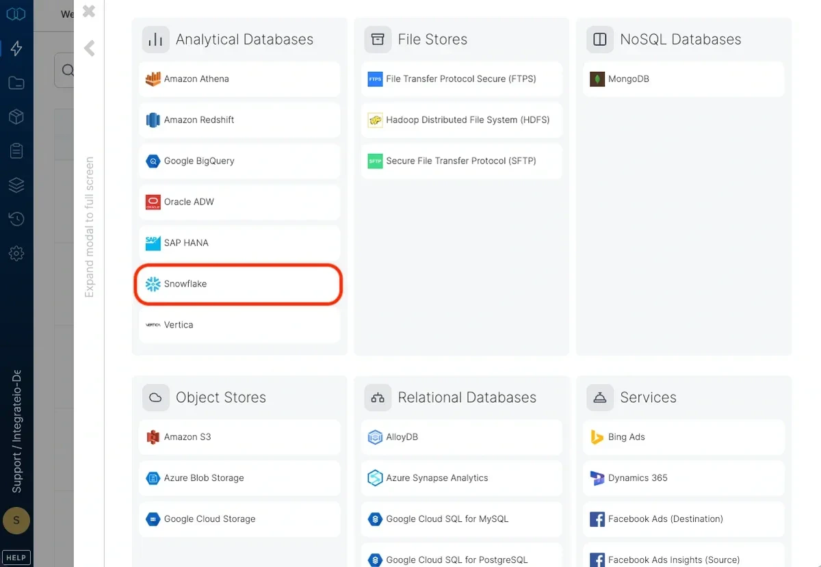821x567 pixels.
Task: Open the clipboard icon in the sidebar
Action: [x=16, y=151]
